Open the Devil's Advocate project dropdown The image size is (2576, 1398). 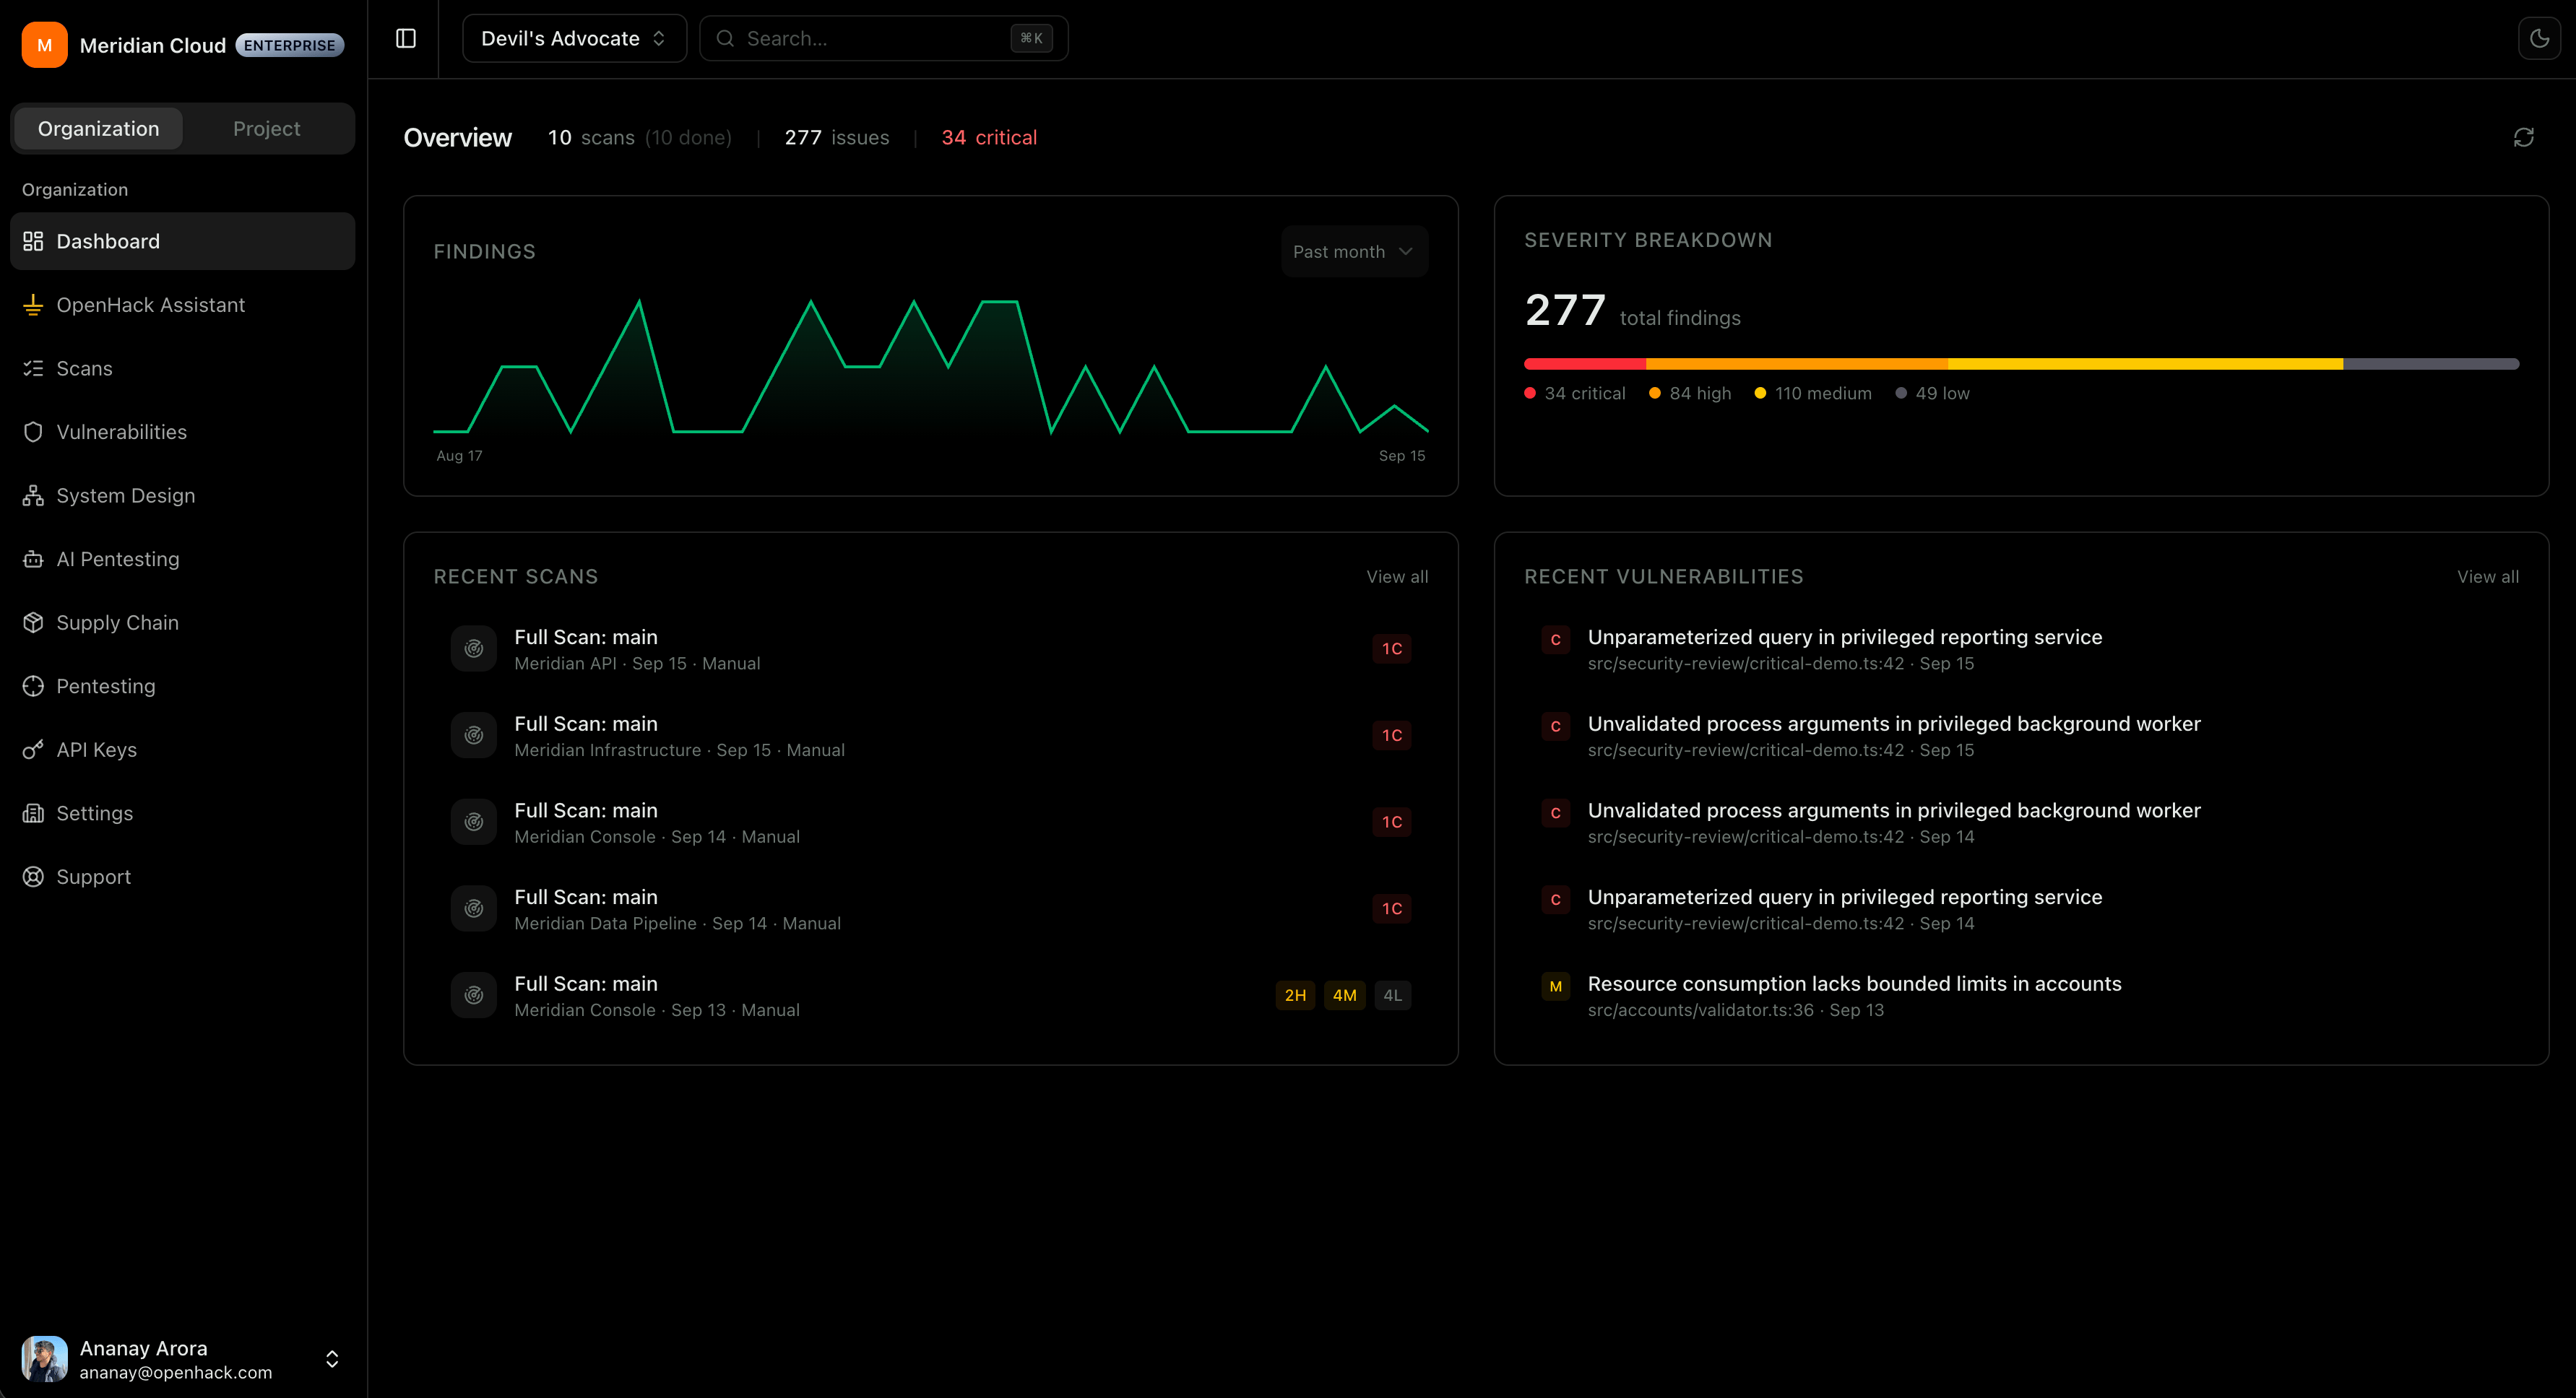(574, 38)
